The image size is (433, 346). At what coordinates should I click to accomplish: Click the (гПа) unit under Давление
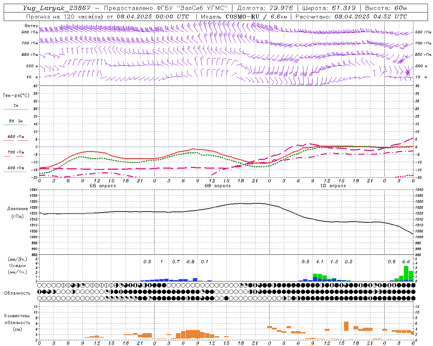pos(18,217)
